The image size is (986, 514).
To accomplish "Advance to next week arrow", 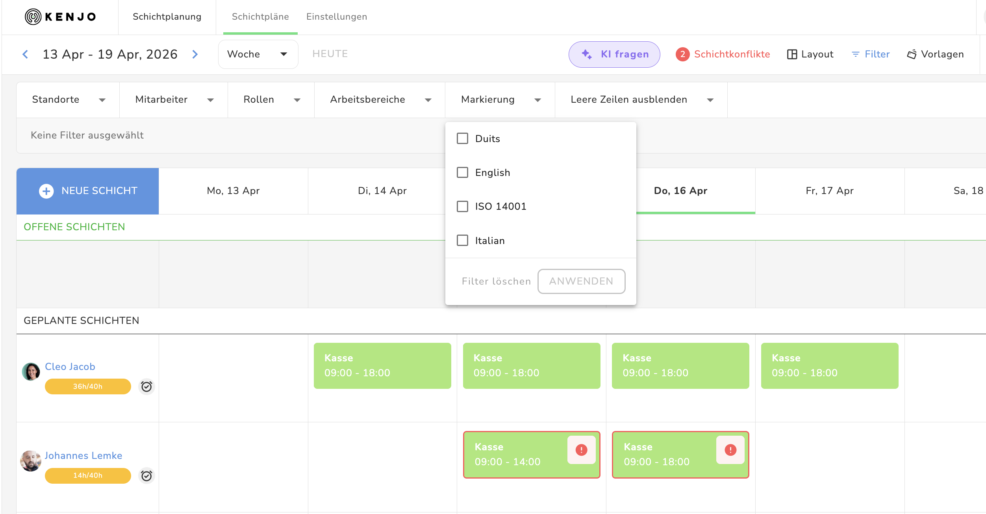I will [195, 54].
